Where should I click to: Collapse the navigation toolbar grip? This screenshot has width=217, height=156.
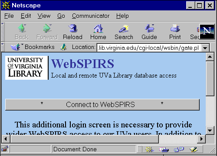click(3, 32)
